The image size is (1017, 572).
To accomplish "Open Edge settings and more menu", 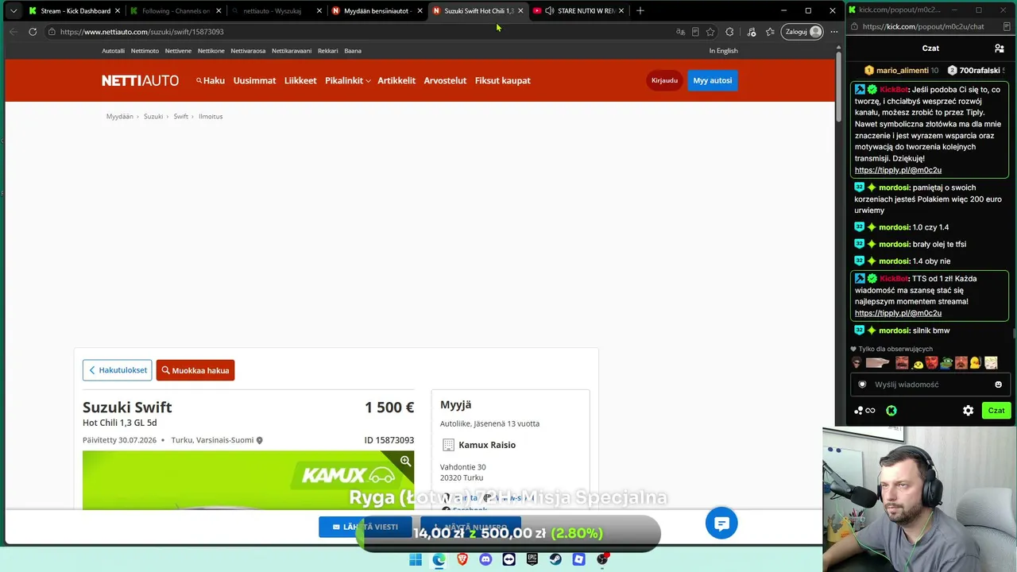I will (x=833, y=32).
